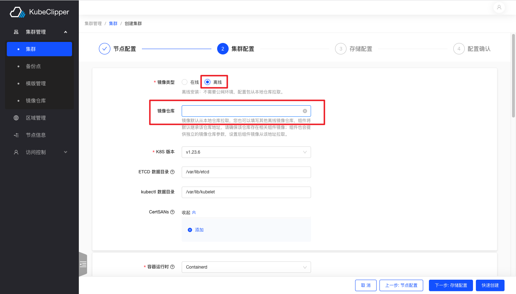
Task: Select the 节点信息 sidebar icon
Action: [16, 135]
